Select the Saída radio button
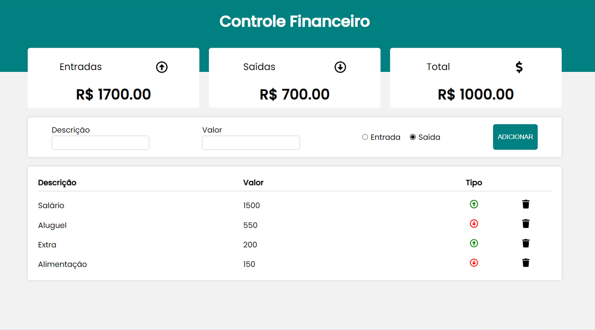Screen dimensions: 595x330 (x=413, y=137)
